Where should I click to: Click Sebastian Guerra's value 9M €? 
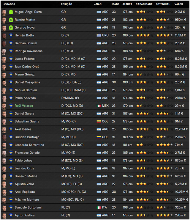coord(179,121)
